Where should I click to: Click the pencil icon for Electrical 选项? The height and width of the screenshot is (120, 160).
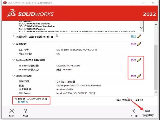coord(139,76)
